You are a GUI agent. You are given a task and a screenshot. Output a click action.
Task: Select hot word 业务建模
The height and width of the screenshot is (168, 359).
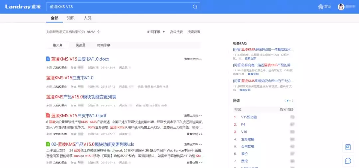pyautogui.click(x=248, y=139)
